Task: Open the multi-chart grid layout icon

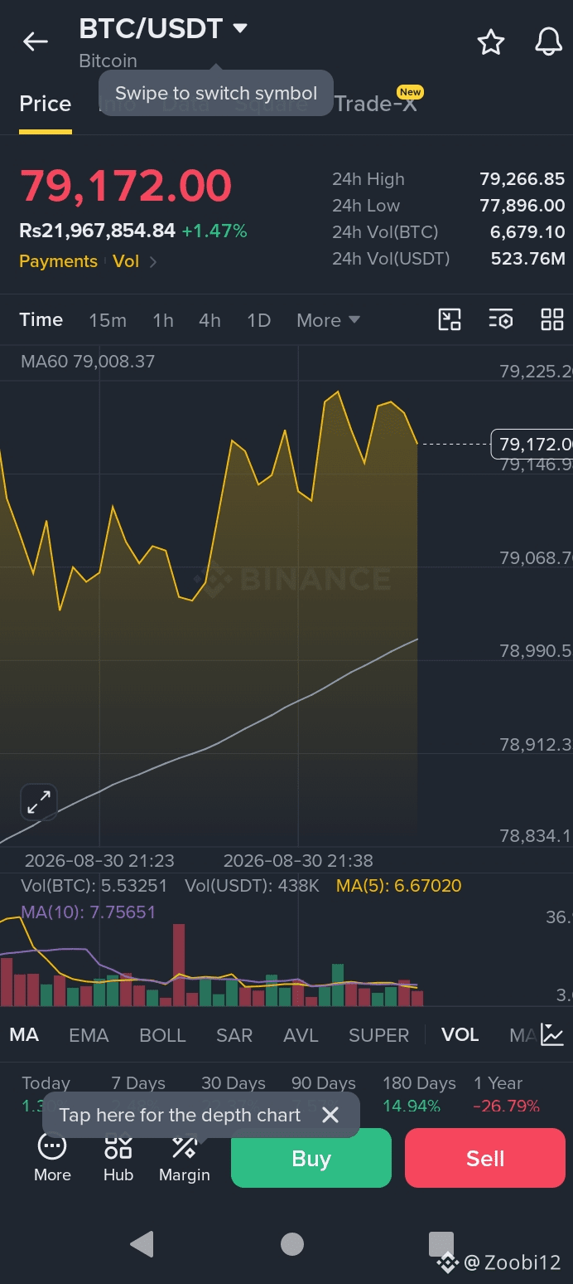Action: 552,319
